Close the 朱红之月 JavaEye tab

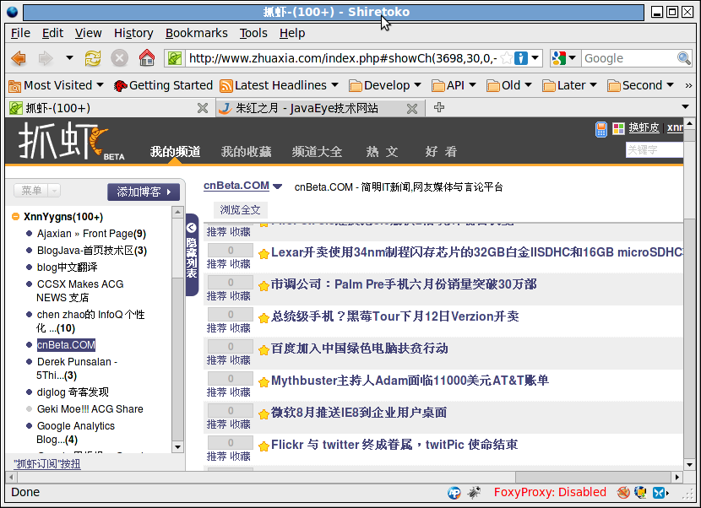pyautogui.click(x=412, y=108)
